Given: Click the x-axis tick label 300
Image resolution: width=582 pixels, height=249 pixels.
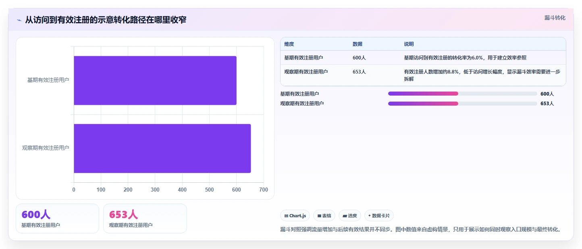Looking at the screenshot, I should tap(155, 190).
